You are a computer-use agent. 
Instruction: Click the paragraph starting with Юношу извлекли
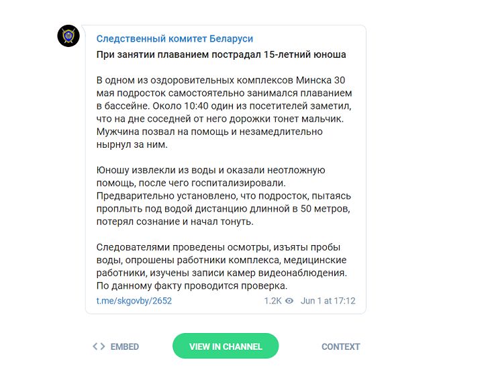224,196
